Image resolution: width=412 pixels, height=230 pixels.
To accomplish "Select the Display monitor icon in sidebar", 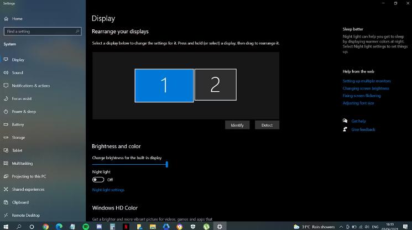I will tap(6, 60).
